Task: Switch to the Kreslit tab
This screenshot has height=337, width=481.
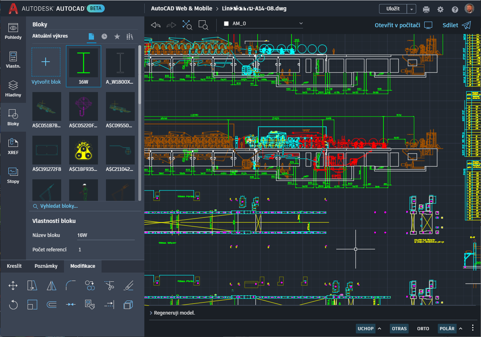Action: pyautogui.click(x=14, y=266)
